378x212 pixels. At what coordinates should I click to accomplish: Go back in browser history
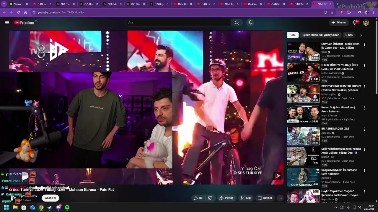[x=4, y=12]
